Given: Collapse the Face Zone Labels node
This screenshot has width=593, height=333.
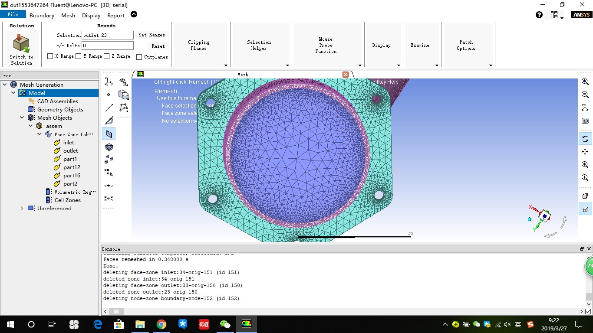Looking at the screenshot, I should [x=39, y=134].
